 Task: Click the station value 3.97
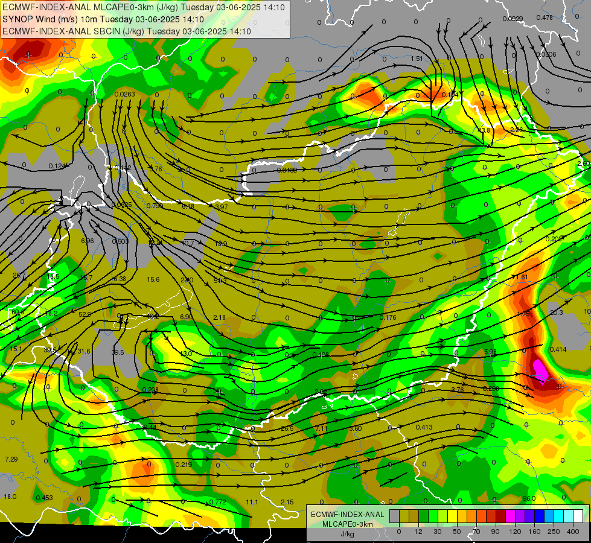[x=222, y=207]
